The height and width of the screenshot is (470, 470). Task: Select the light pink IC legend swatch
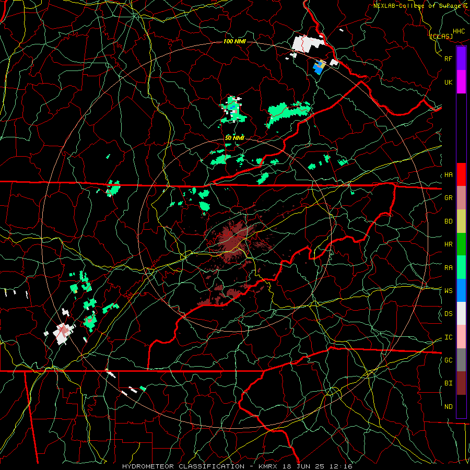(x=461, y=337)
